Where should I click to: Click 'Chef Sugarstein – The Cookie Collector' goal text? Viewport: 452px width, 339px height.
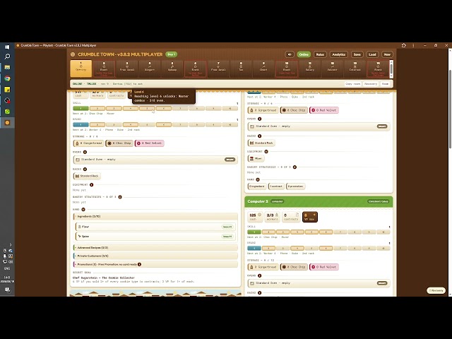tap(104, 278)
